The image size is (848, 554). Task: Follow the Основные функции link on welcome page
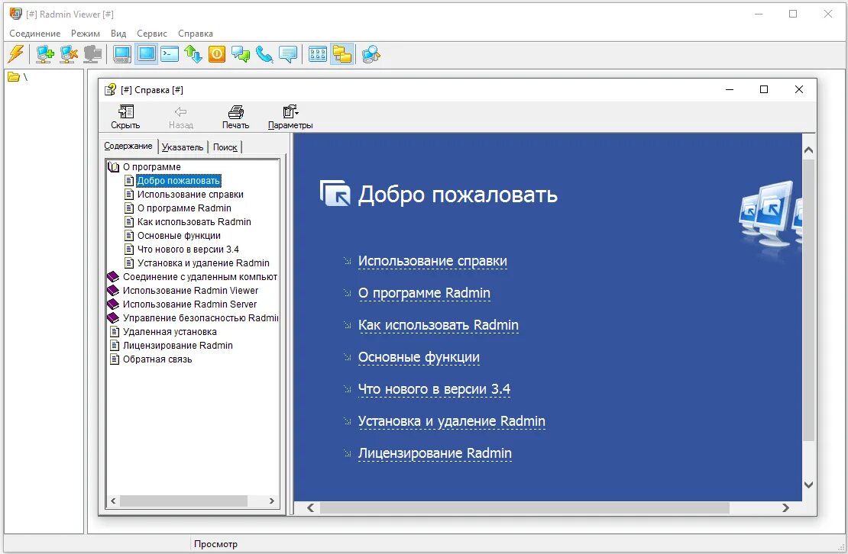(x=419, y=357)
